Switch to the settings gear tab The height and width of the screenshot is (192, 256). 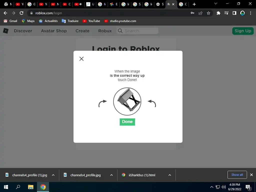point(160,4)
